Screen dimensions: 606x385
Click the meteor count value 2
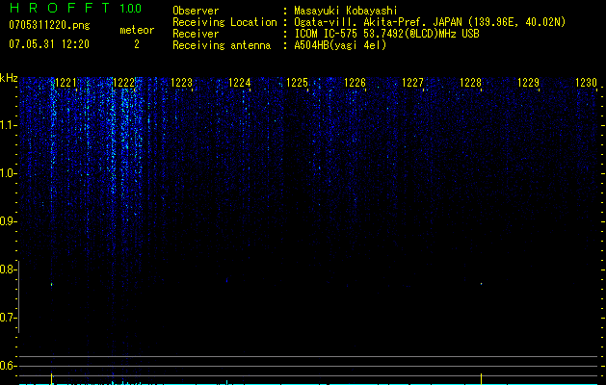click(x=137, y=44)
